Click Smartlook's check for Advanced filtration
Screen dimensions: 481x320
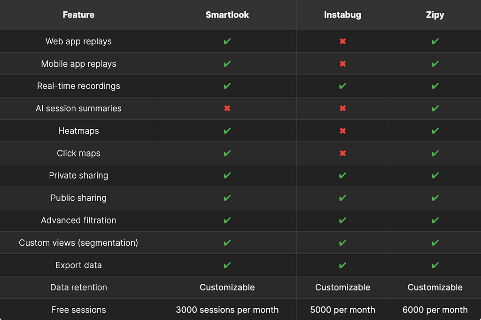click(227, 220)
